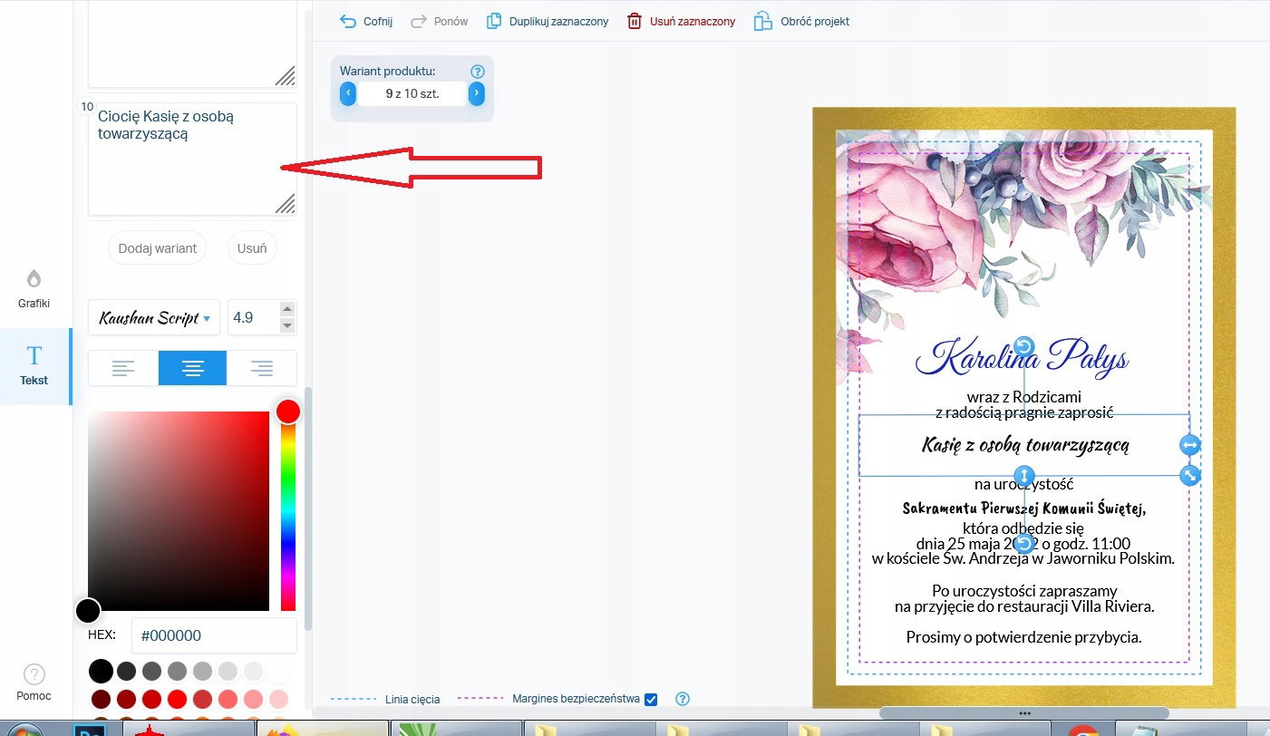The image size is (1270, 736).
Task: Click horizontal resize handle on text box
Action: click(x=1189, y=445)
